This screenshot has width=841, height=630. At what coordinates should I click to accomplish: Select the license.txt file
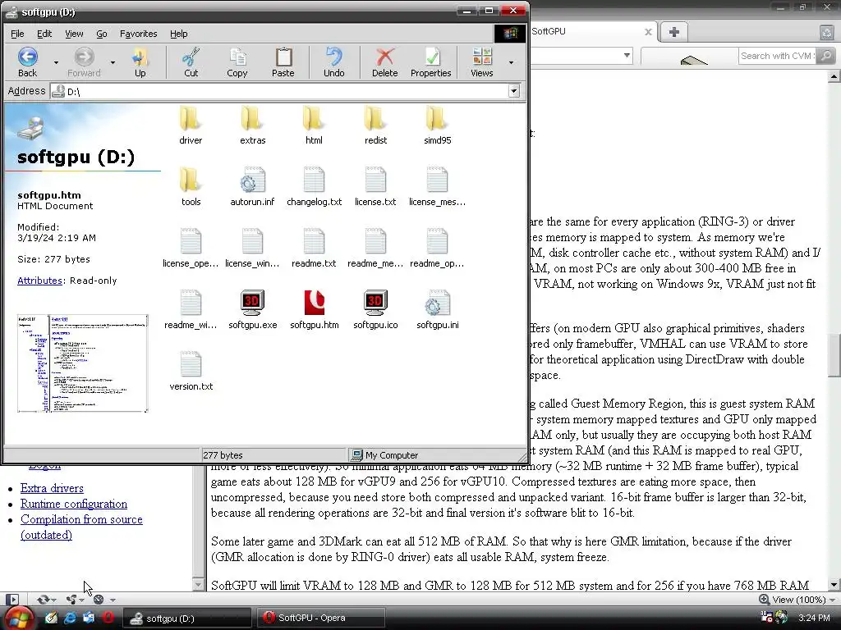point(375,186)
